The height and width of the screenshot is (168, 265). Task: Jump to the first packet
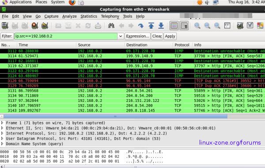151,26
